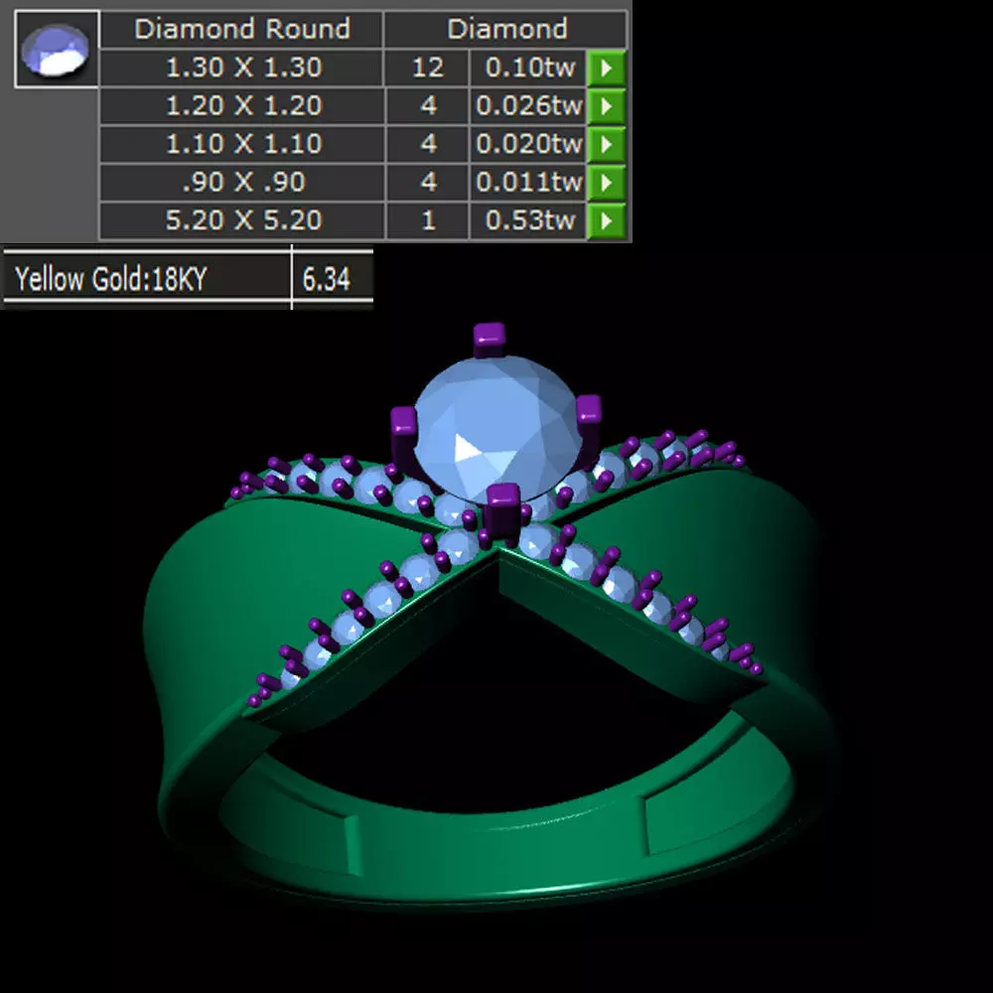
Task: Select the .90 X .90 size cell
Action: 243,183
